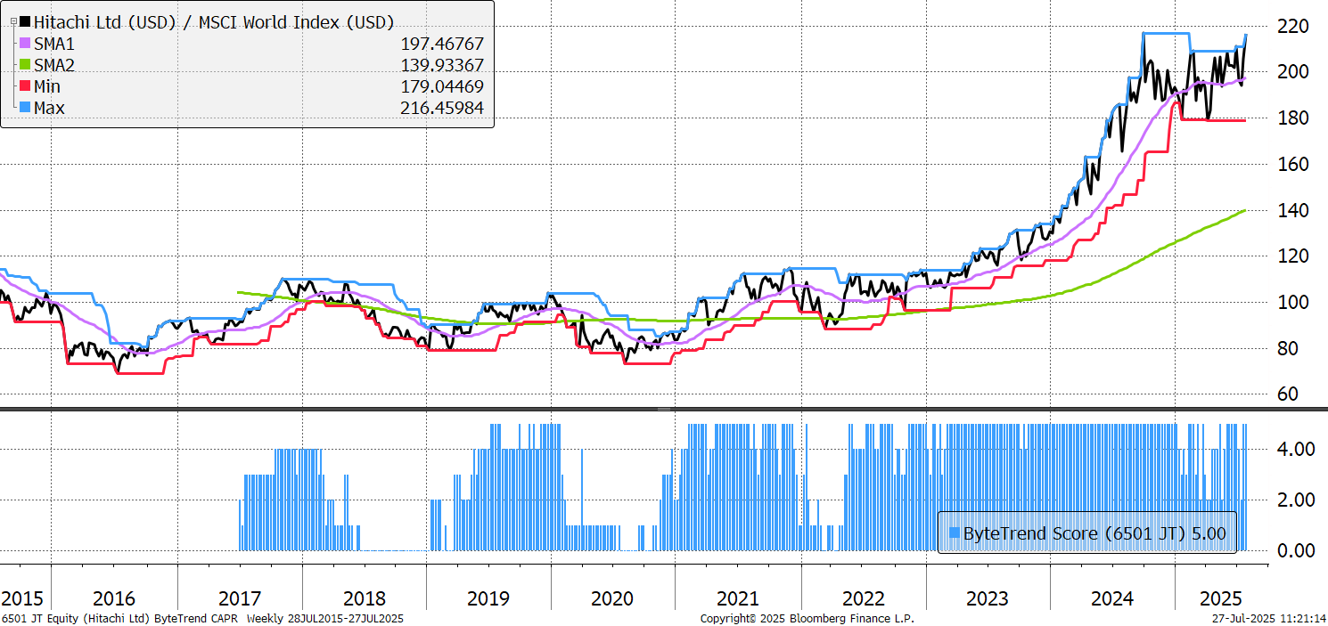1328x626 pixels.
Task: Click the 2022 year label on the time axis
Action: point(863,598)
